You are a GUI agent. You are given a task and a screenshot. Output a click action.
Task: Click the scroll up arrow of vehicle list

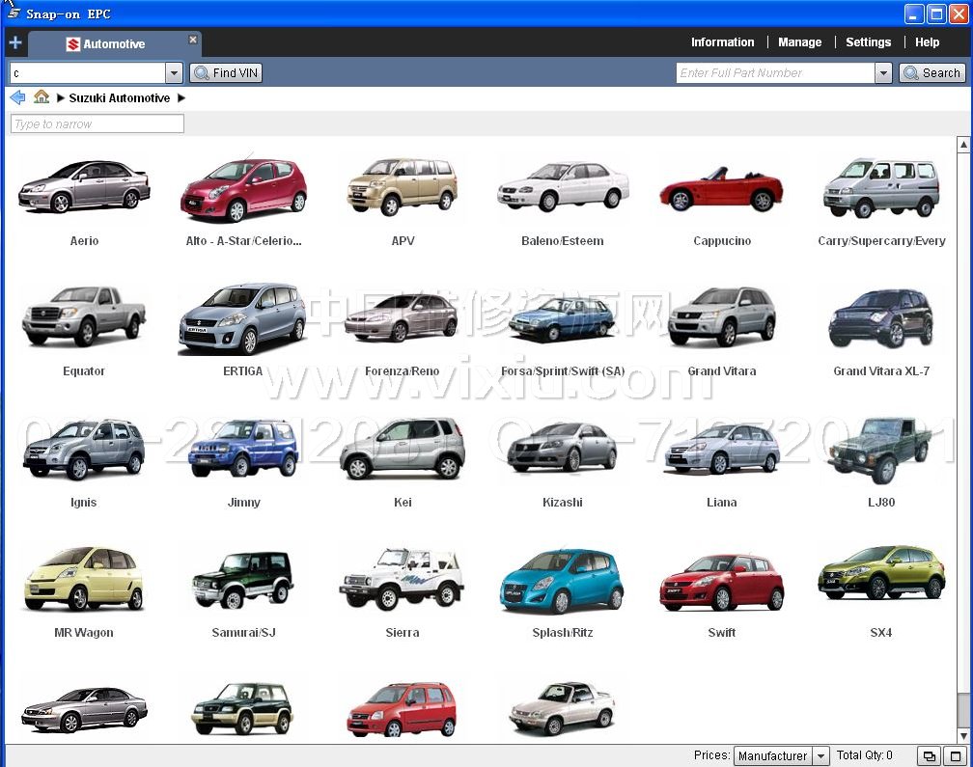click(x=963, y=146)
